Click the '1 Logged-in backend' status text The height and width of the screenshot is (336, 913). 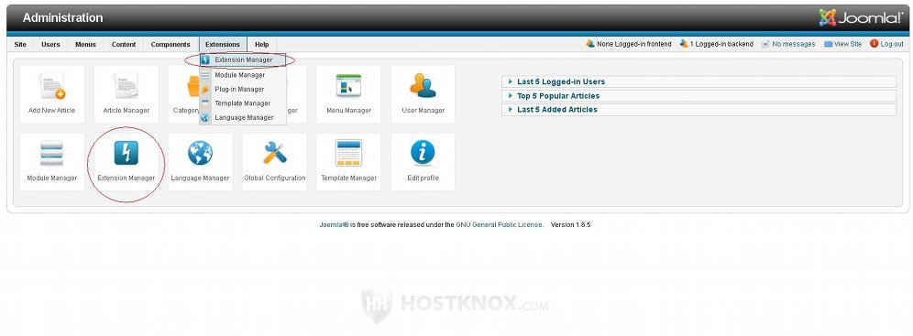[x=721, y=44]
